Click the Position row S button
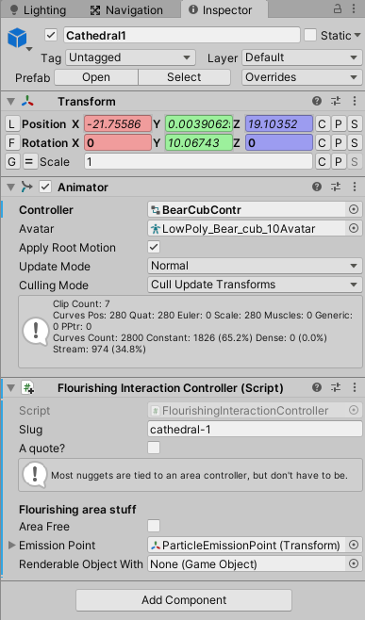Image resolution: width=365 pixels, height=620 pixels. pyautogui.click(x=355, y=124)
